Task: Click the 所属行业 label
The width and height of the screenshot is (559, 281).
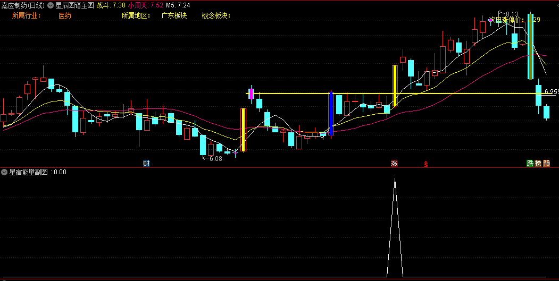Action: click(27, 16)
